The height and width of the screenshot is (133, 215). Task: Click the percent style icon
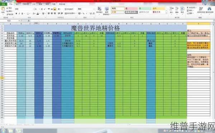(x=83, y=14)
